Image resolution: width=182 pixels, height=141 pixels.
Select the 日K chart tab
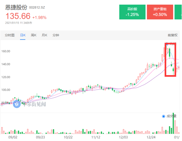coord(23,35)
